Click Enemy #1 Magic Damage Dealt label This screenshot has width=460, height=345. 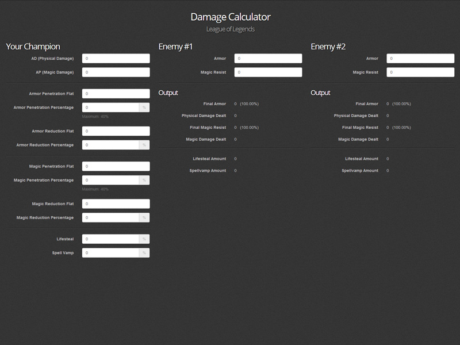pos(206,139)
